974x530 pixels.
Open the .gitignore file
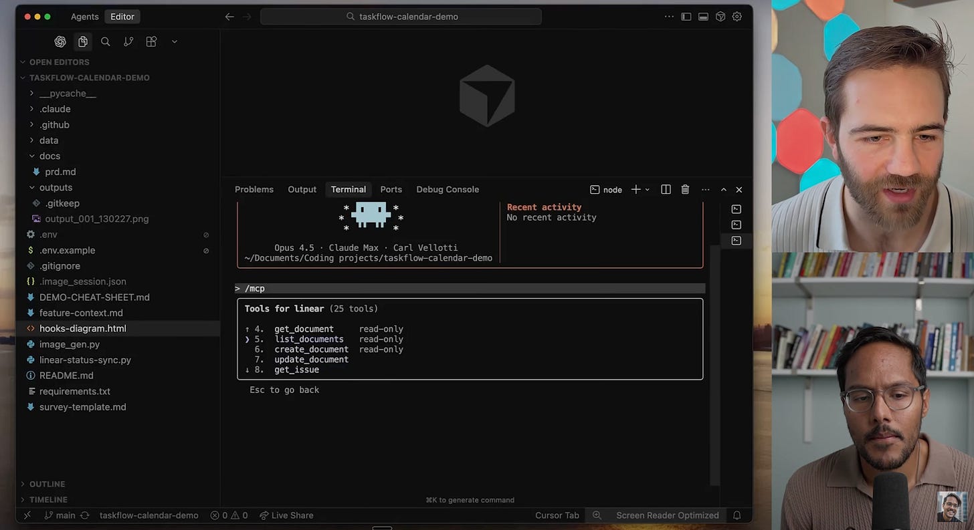[60, 266]
